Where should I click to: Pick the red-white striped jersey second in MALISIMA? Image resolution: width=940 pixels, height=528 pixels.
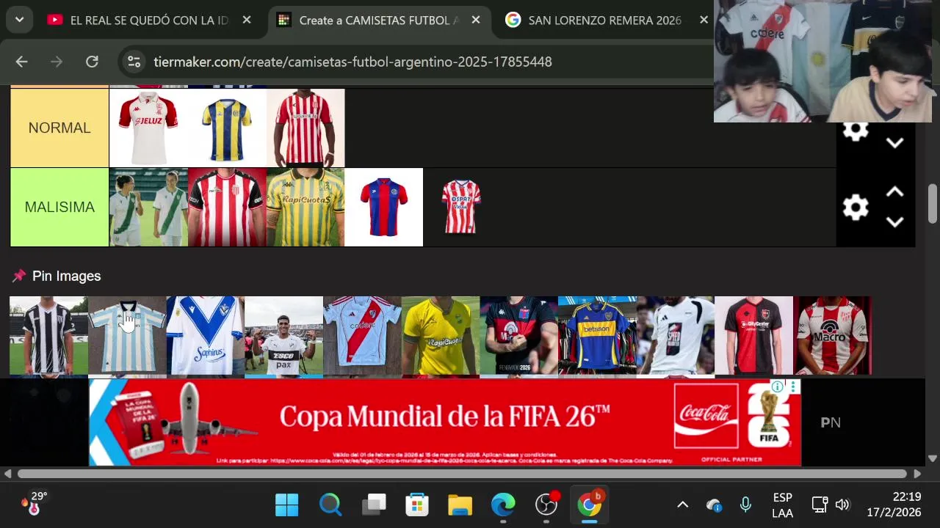click(227, 207)
